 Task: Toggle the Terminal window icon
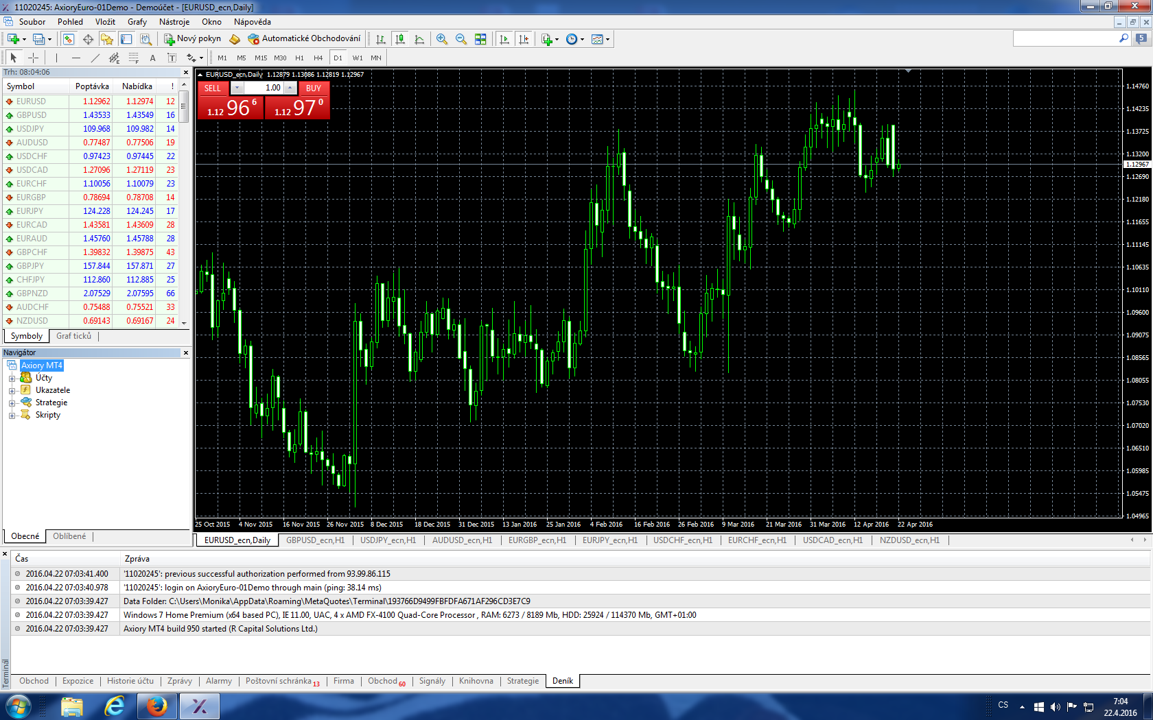tap(126, 39)
